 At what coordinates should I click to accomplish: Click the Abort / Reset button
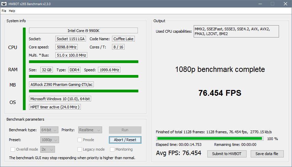125,140
